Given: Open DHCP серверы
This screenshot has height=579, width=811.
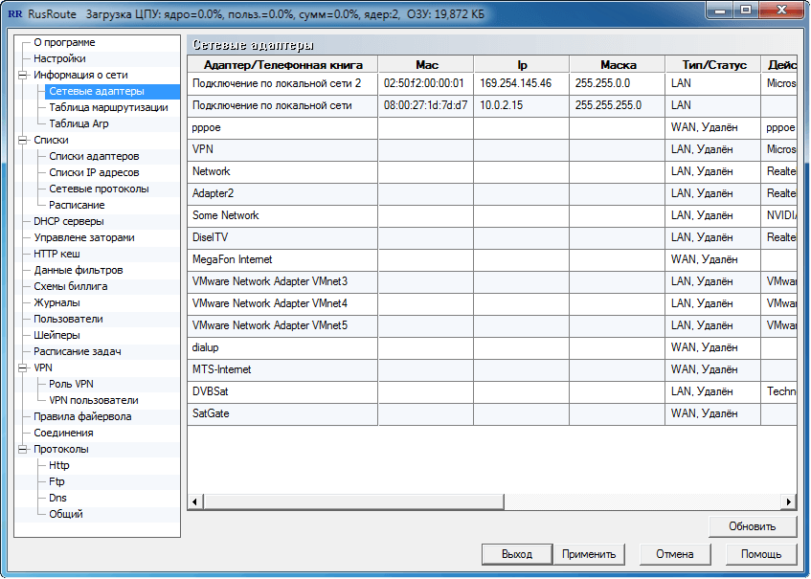Looking at the screenshot, I should (x=68, y=221).
